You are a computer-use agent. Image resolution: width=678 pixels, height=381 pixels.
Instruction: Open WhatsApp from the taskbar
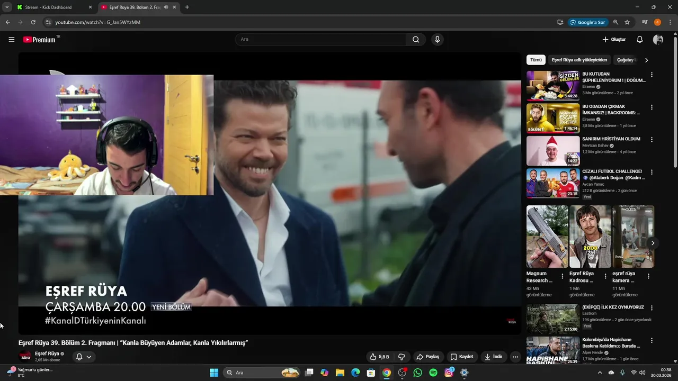(418, 373)
